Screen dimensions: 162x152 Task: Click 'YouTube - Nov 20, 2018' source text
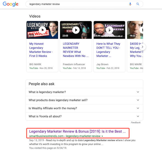click(41, 68)
